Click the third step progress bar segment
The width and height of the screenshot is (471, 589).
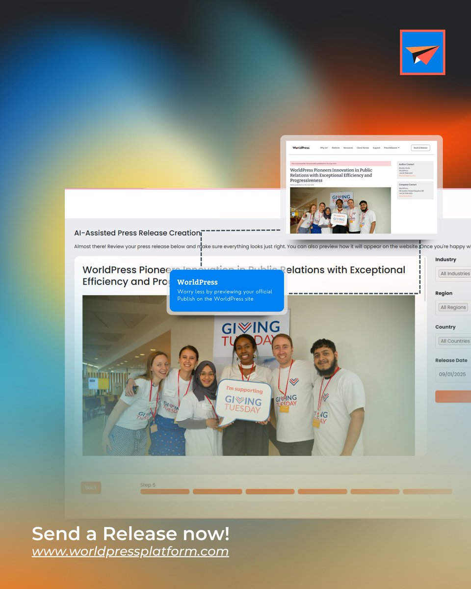click(270, 491)
